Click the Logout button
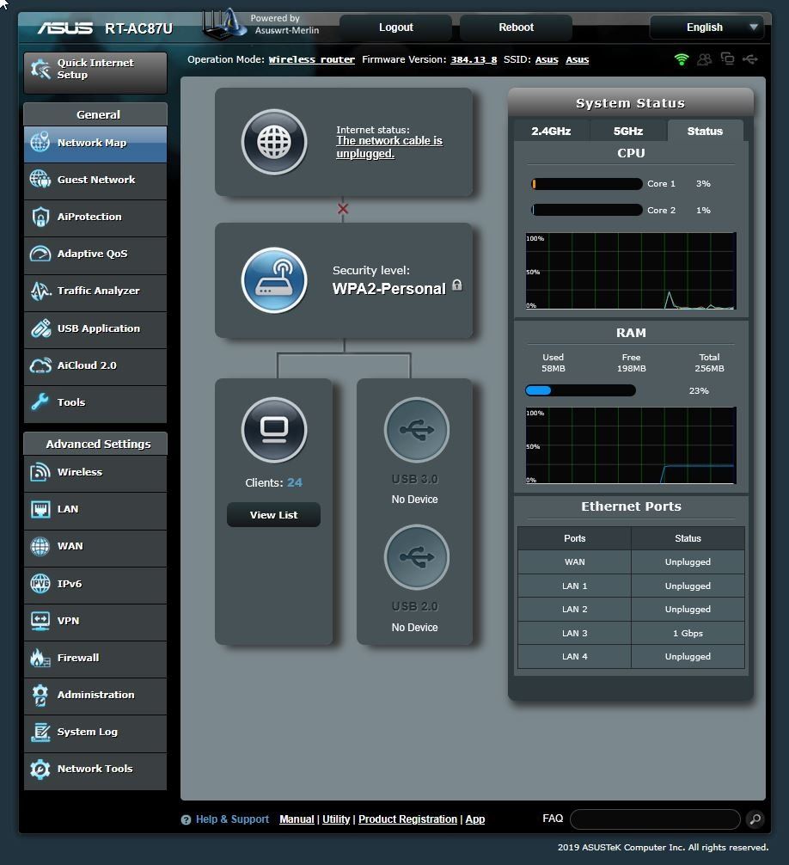The height and width of the screenshot is (865, 789). coord(396,27)
